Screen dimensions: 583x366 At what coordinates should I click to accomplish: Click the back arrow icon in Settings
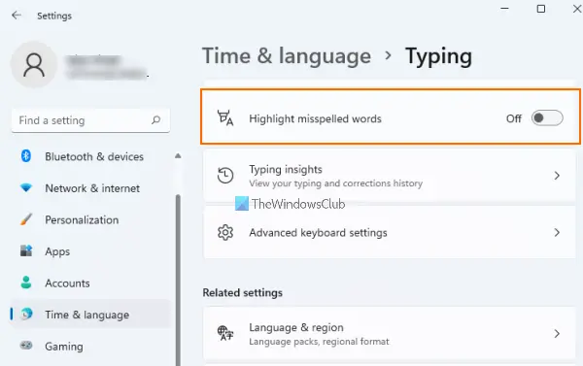[17, 16]
